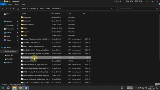Select Network in navigation pane
Screen dimensions: 160x90
pos(9,63)
